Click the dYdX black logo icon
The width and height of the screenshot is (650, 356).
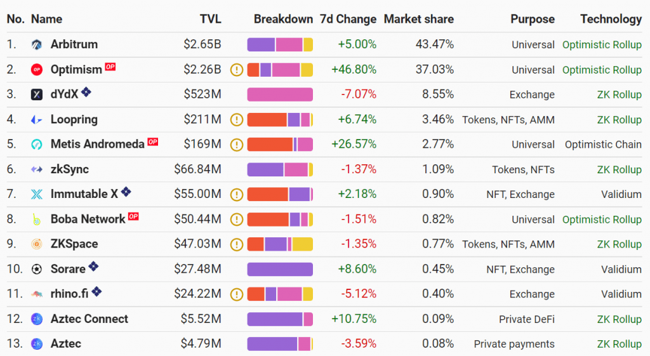36,95
